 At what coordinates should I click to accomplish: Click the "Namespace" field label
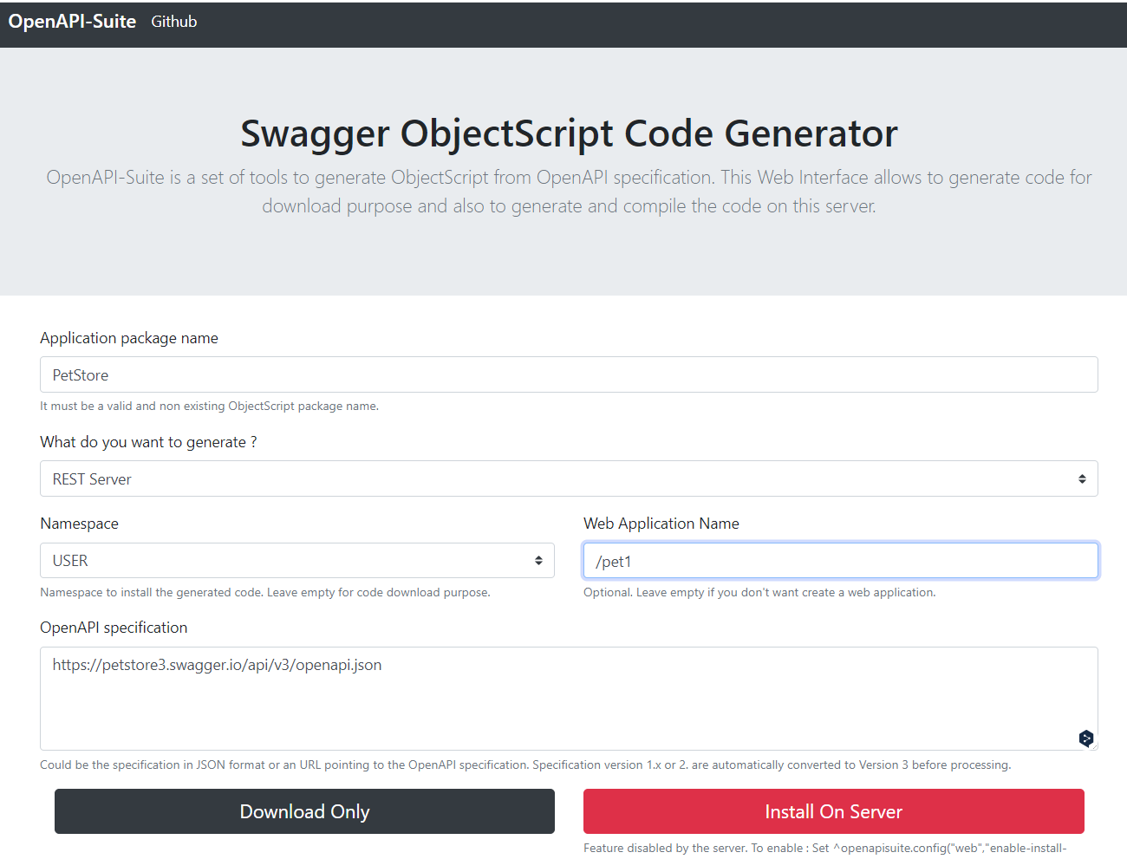79,524
